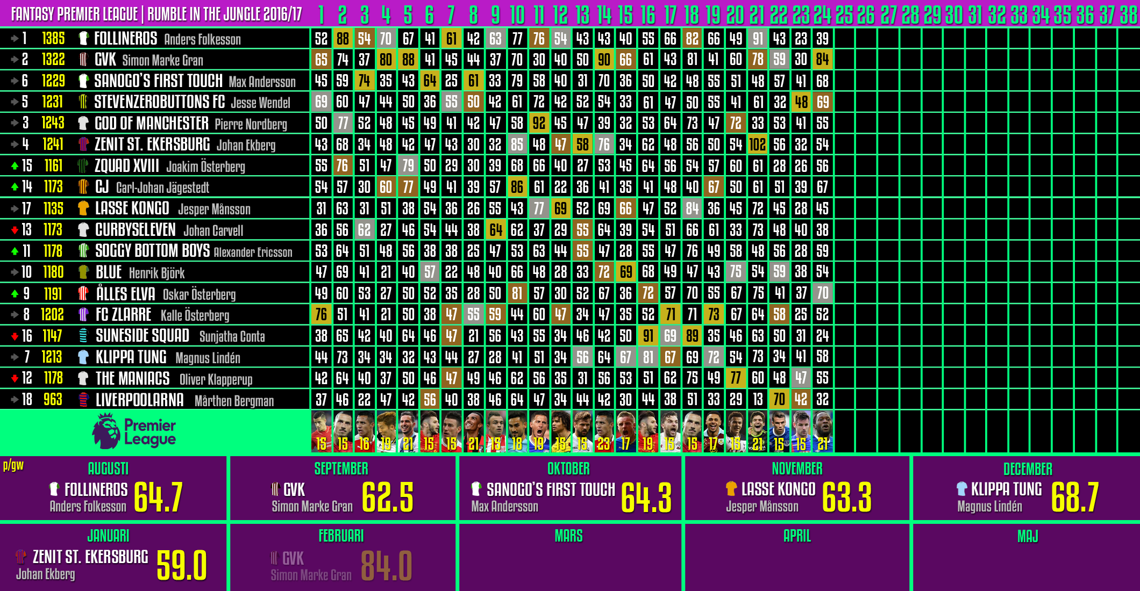Click the white shirt icon beside THE MANIACS
The width and height of the screenshot is (1140, 591).
(83, 378)
